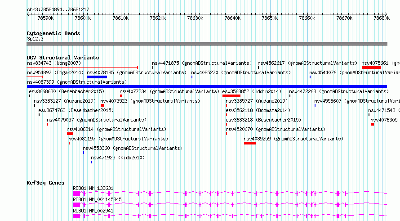Image resolution: width=400 pixels, height=221 pixels.
Task: Open variant esv3674762 (Besenbacher2015) label
Action: click(x=76, y=110)
